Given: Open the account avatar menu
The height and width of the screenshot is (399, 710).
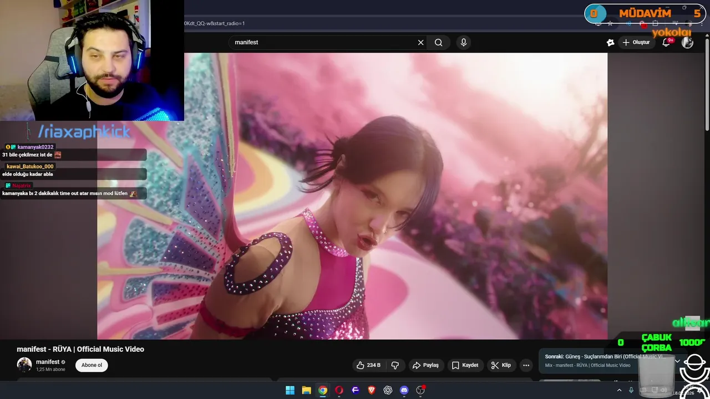Looking at the screenshot, I should pos(687,42).
